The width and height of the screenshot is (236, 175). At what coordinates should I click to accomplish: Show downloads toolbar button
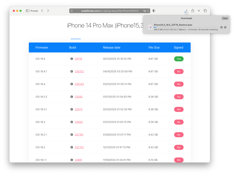coord(186,11)
